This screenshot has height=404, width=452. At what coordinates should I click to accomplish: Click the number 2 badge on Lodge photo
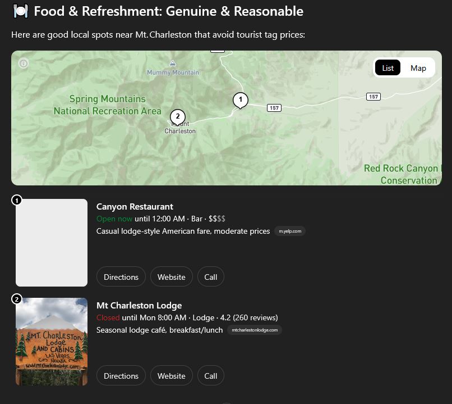17,299
